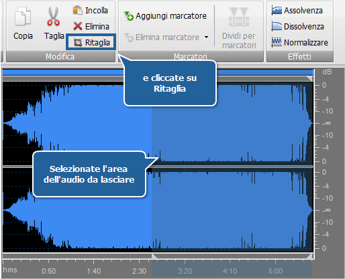Click the Modifica group label
Image resolution: width=345 pixels, height=279 pixels.
60,57
